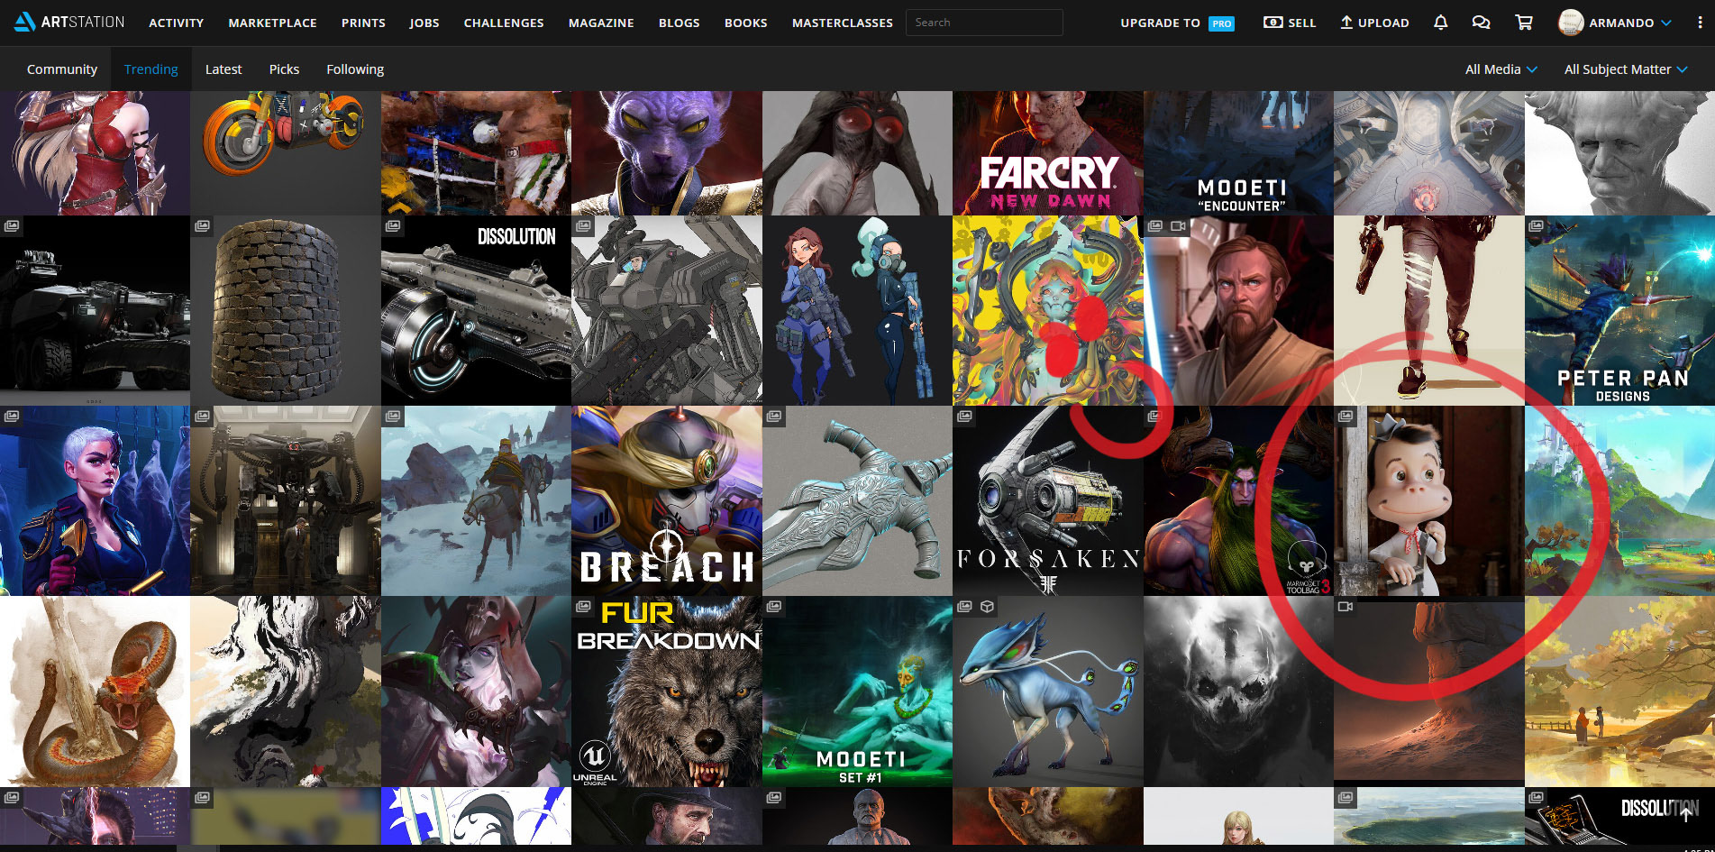The height and width of the screenshot is (852, 1715).
Task: Open the Fur Breakdown wolf artwork
Action: (667, 692)
